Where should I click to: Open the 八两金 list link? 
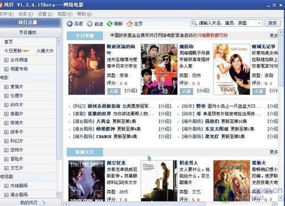tap(103, 121)
